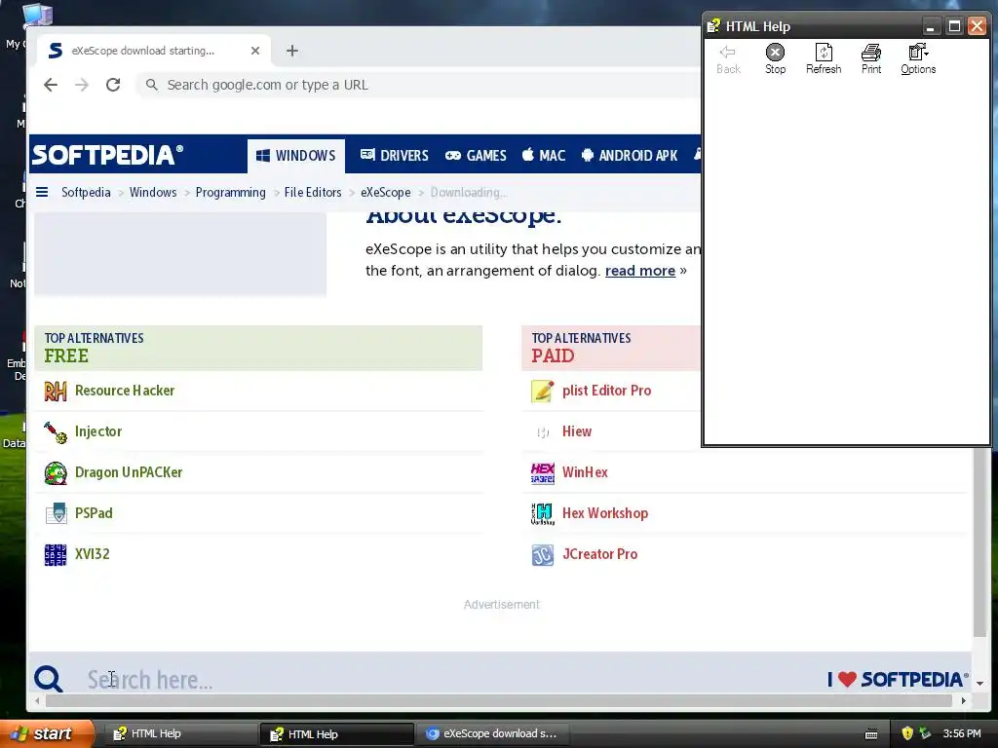The width and height of the screenshot is (998, 748).
Task: Click Refresh in HTML Help toolbar
Action: [x=823, y=58]
